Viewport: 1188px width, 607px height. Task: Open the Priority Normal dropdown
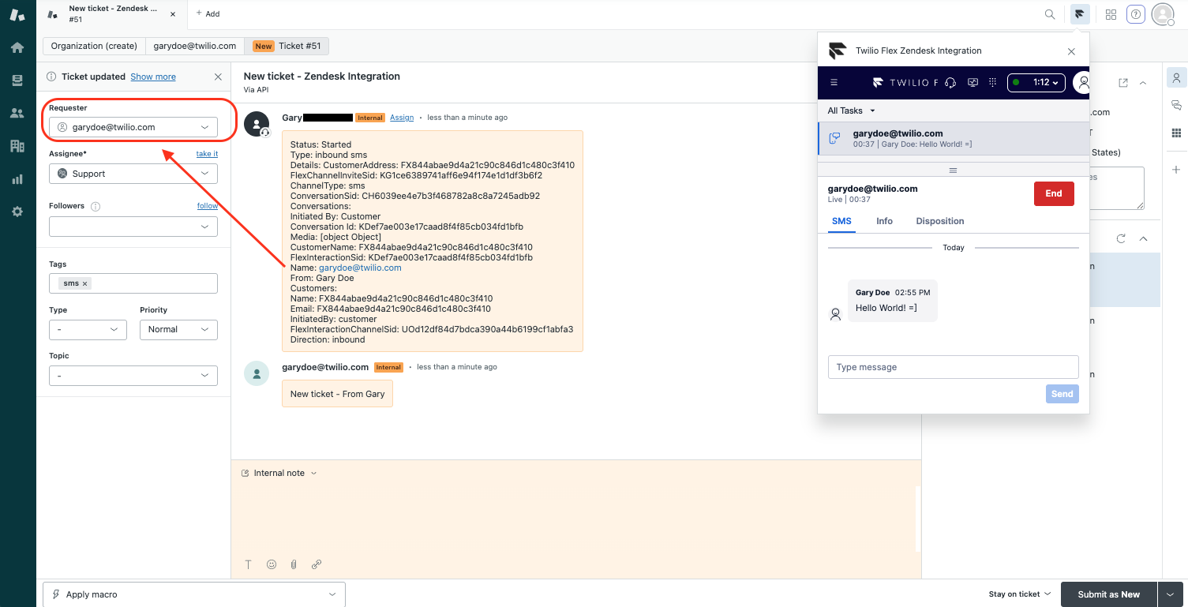[x=178, y=329]
